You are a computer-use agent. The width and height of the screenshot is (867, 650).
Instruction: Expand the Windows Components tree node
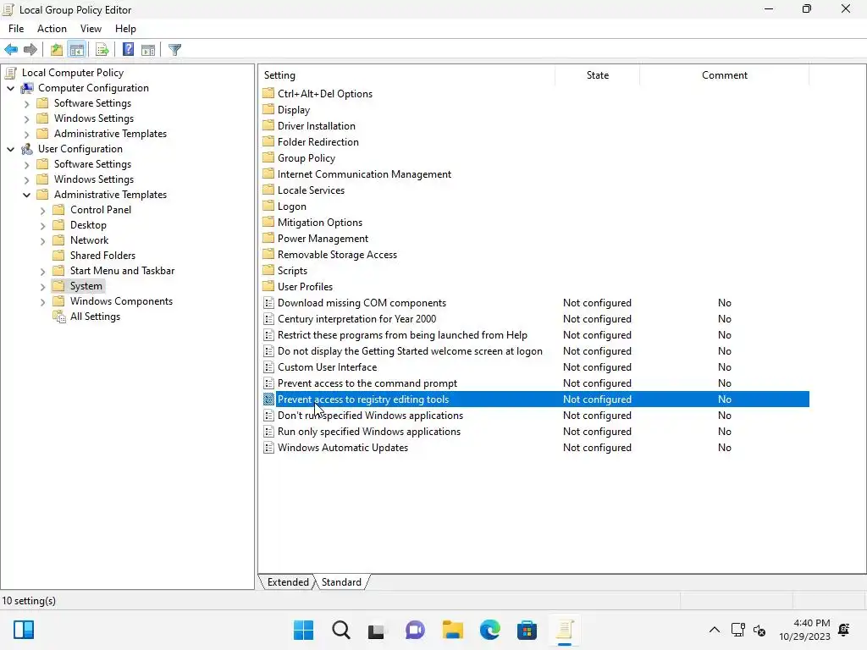point(42,301)
